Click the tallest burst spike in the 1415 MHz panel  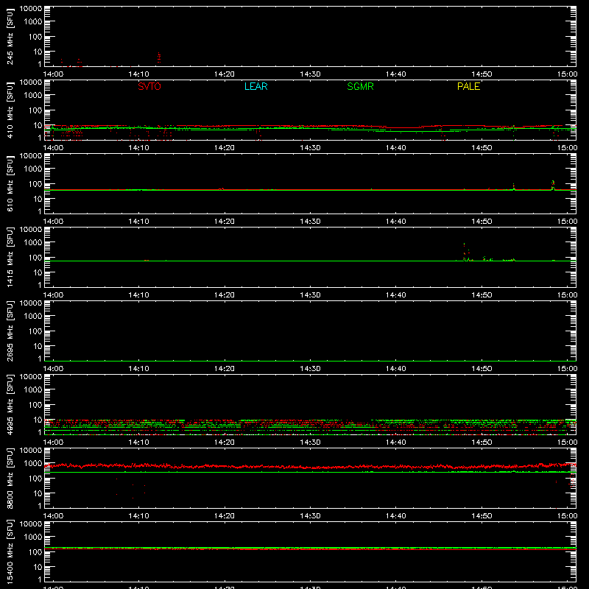click(x=465, y=251)
